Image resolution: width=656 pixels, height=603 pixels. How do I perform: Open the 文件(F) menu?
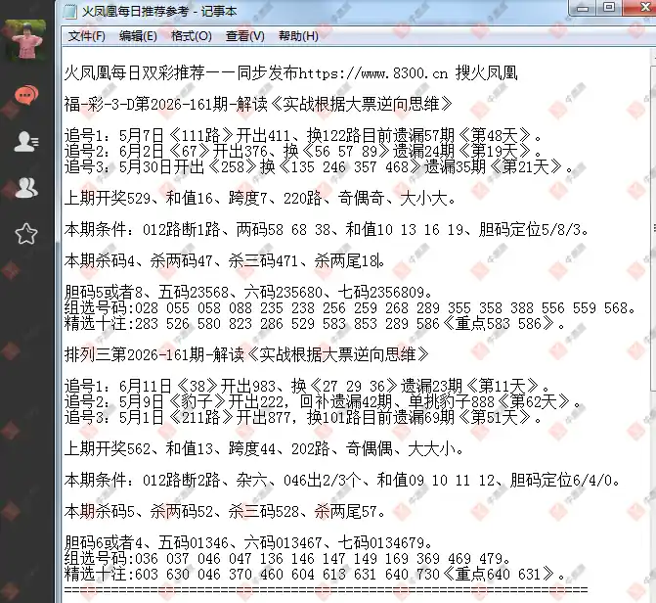(87, 36)
